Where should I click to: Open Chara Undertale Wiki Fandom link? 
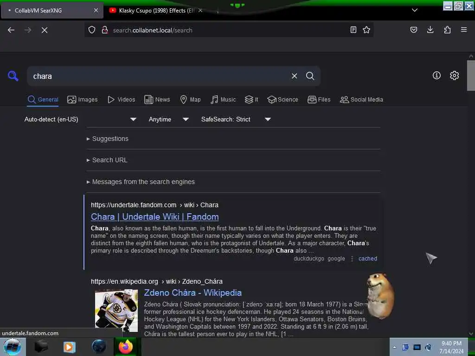[155, 217]
